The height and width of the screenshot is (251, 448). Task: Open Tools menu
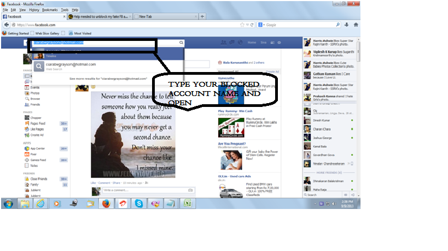click(x=65, y=10)
